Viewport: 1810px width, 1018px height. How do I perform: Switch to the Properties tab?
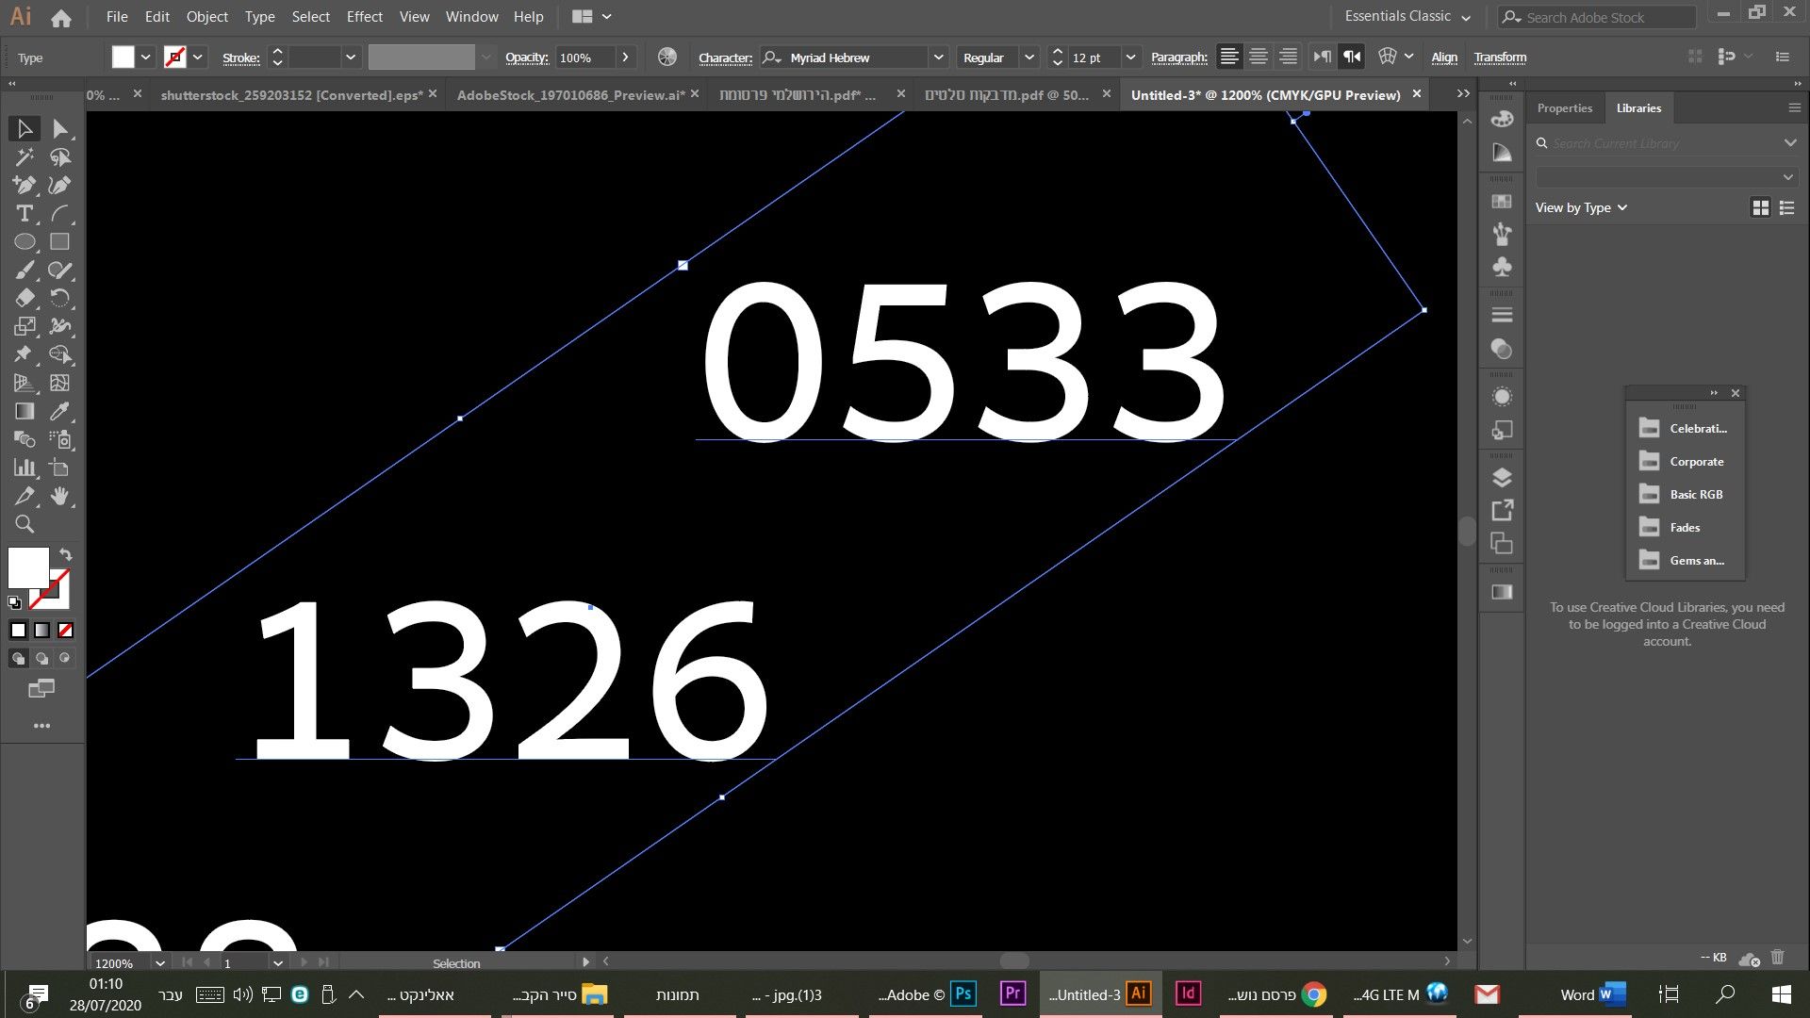point(1564,108)
